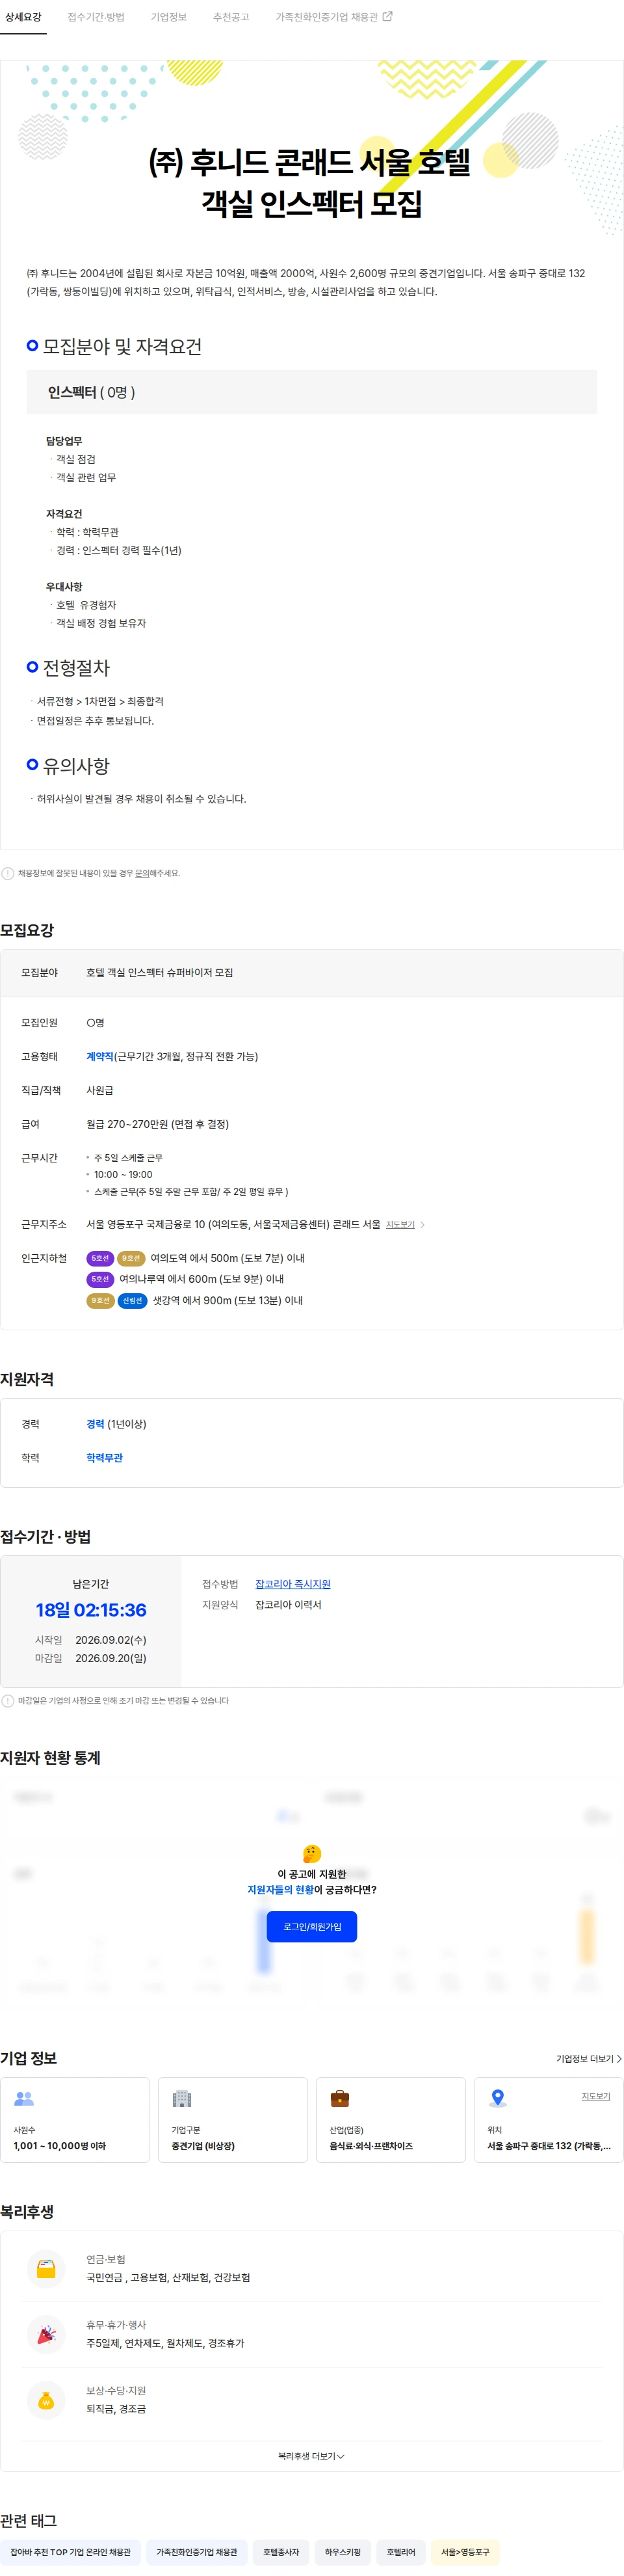The image size is (624, 2576).
Task: Click 월급 270~270만원 salary text
Action: 157,1124
